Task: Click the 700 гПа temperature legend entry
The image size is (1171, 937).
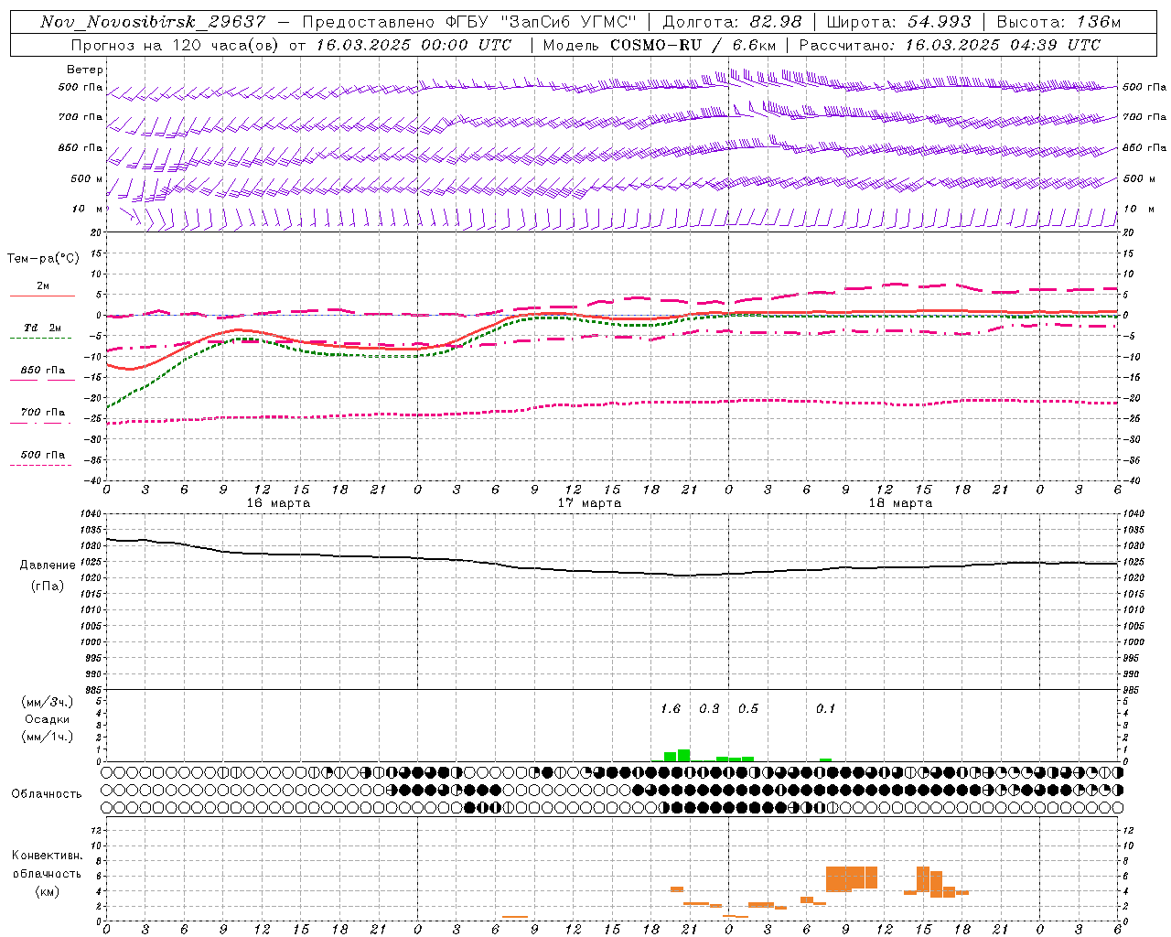Action: [42, 413]
